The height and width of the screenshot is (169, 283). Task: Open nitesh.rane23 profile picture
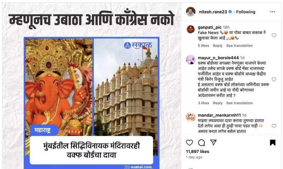click(x=191, y=12)
